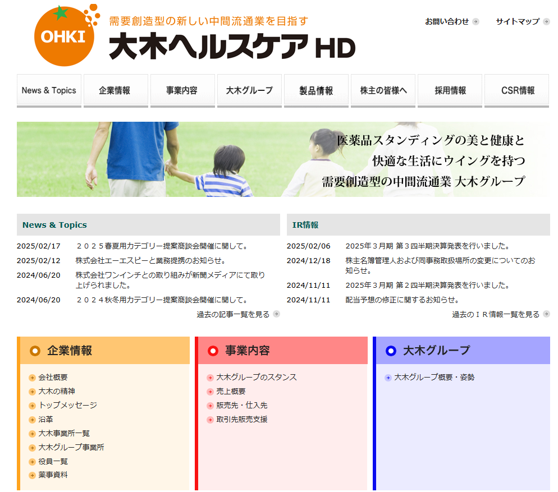Viewport: 558px width, 492px height.
Task: Open the サイトマップ link
Action: [518, 22]
